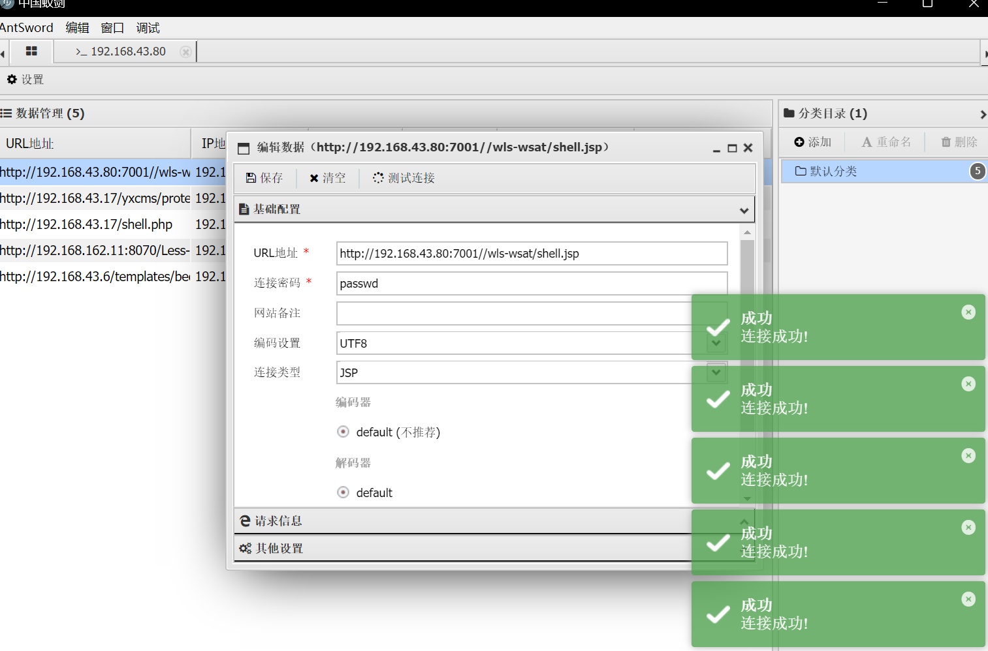Maximize the AntSword main window

click(927, 4)
